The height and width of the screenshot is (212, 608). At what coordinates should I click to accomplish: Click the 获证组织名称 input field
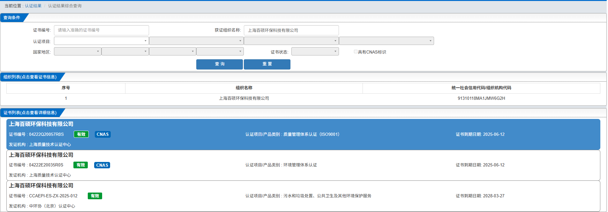pos(291,30)
